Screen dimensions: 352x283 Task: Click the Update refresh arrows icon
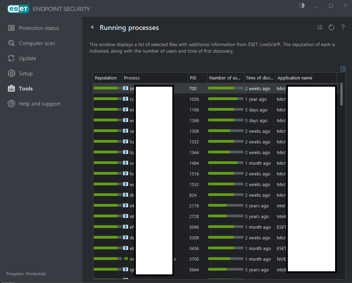11,58
